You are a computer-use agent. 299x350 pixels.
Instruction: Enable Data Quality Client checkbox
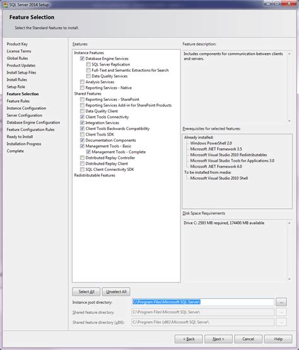82,111
